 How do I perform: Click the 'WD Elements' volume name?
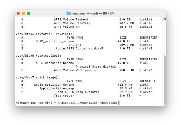coord(86,70)
